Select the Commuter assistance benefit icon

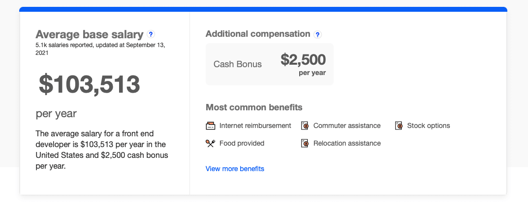click(305, 126)
